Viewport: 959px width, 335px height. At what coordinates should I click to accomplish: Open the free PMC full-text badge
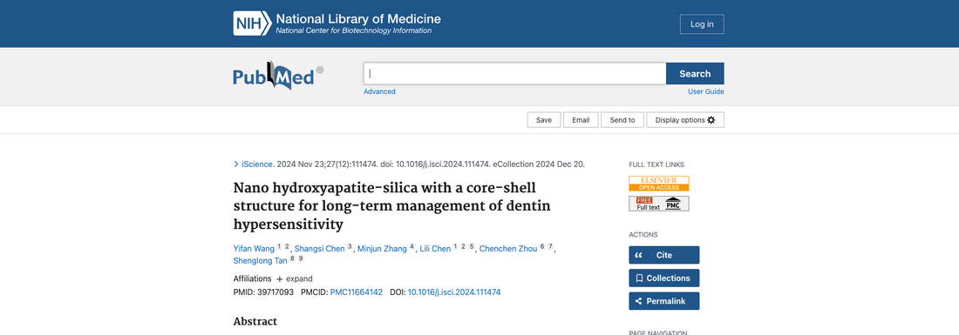659,204
